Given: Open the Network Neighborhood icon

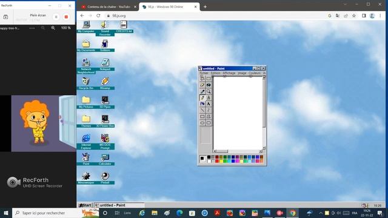Looking at the screenshot, I should [x=86, y=66].
